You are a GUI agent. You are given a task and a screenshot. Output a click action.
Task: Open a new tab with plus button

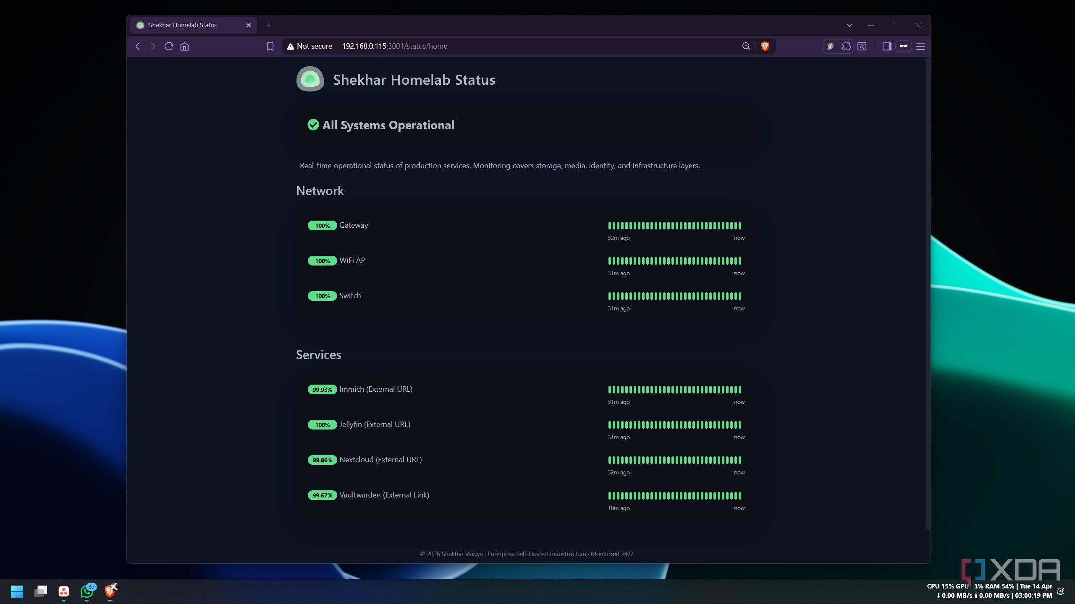click(x=268, y=25)
